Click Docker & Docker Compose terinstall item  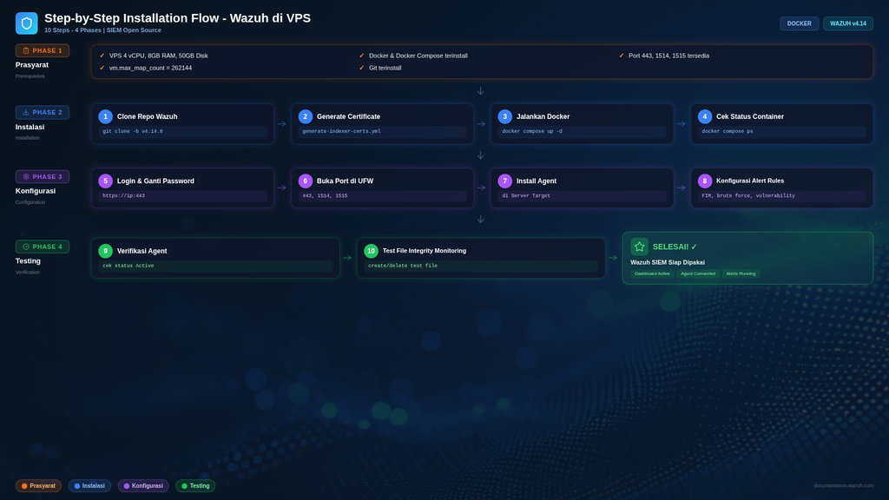(418, 56)
